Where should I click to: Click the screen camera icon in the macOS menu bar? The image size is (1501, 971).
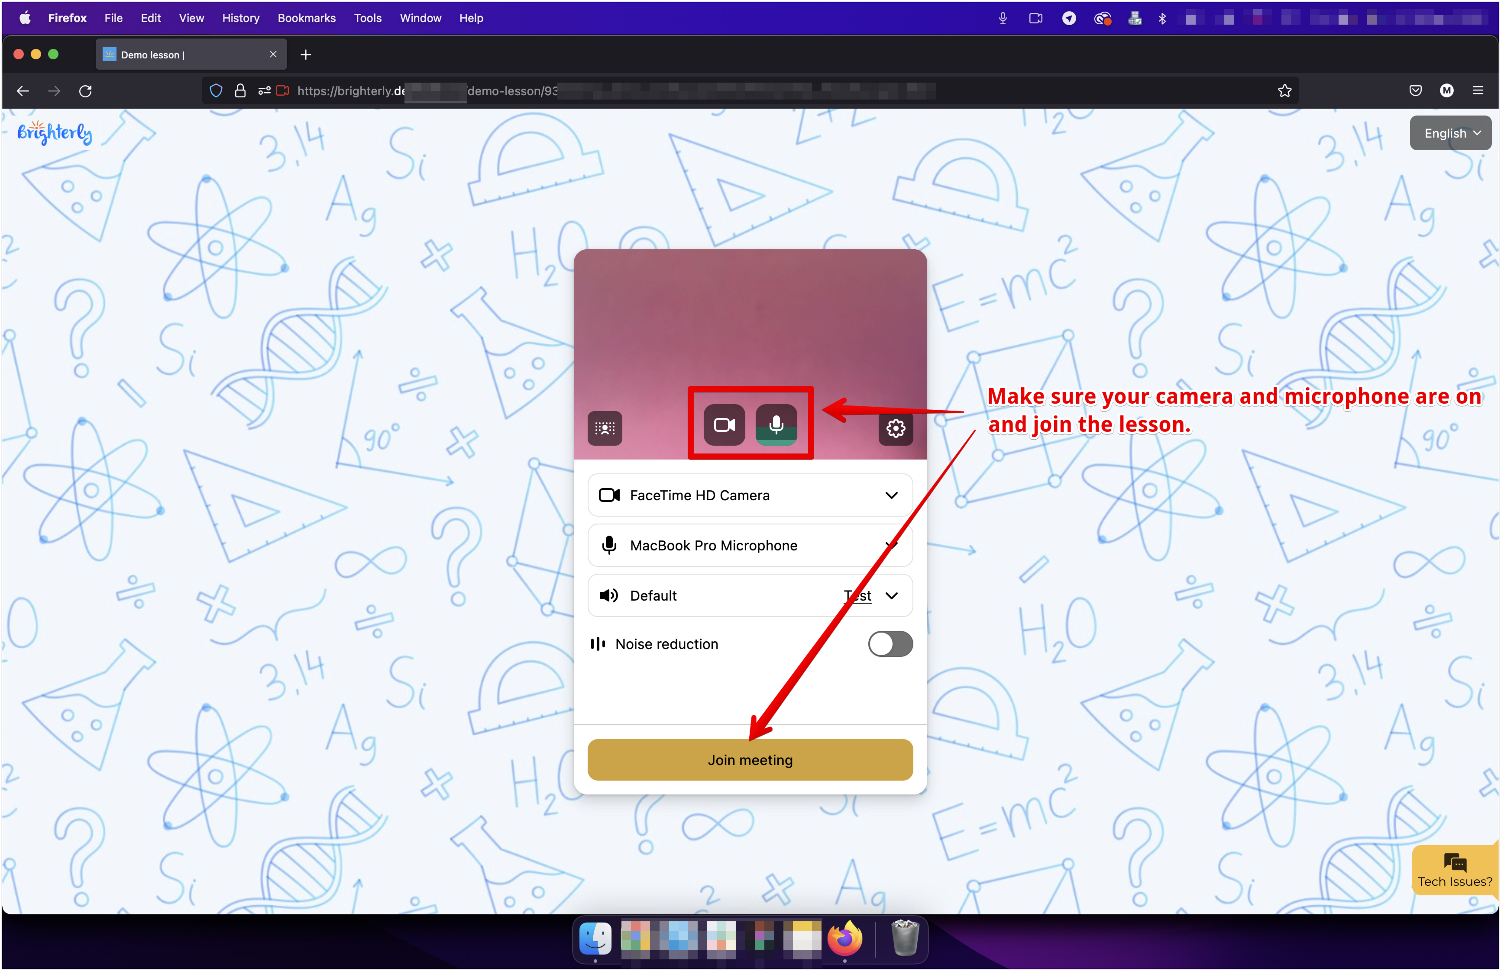[1035, 19]
